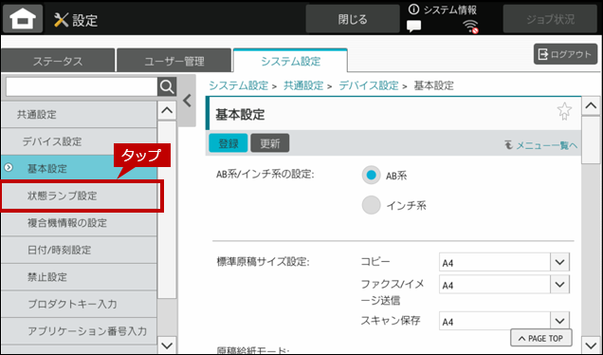603x355 pixels.
Task: Select the AB系 radio button
Action: (371, 176)
